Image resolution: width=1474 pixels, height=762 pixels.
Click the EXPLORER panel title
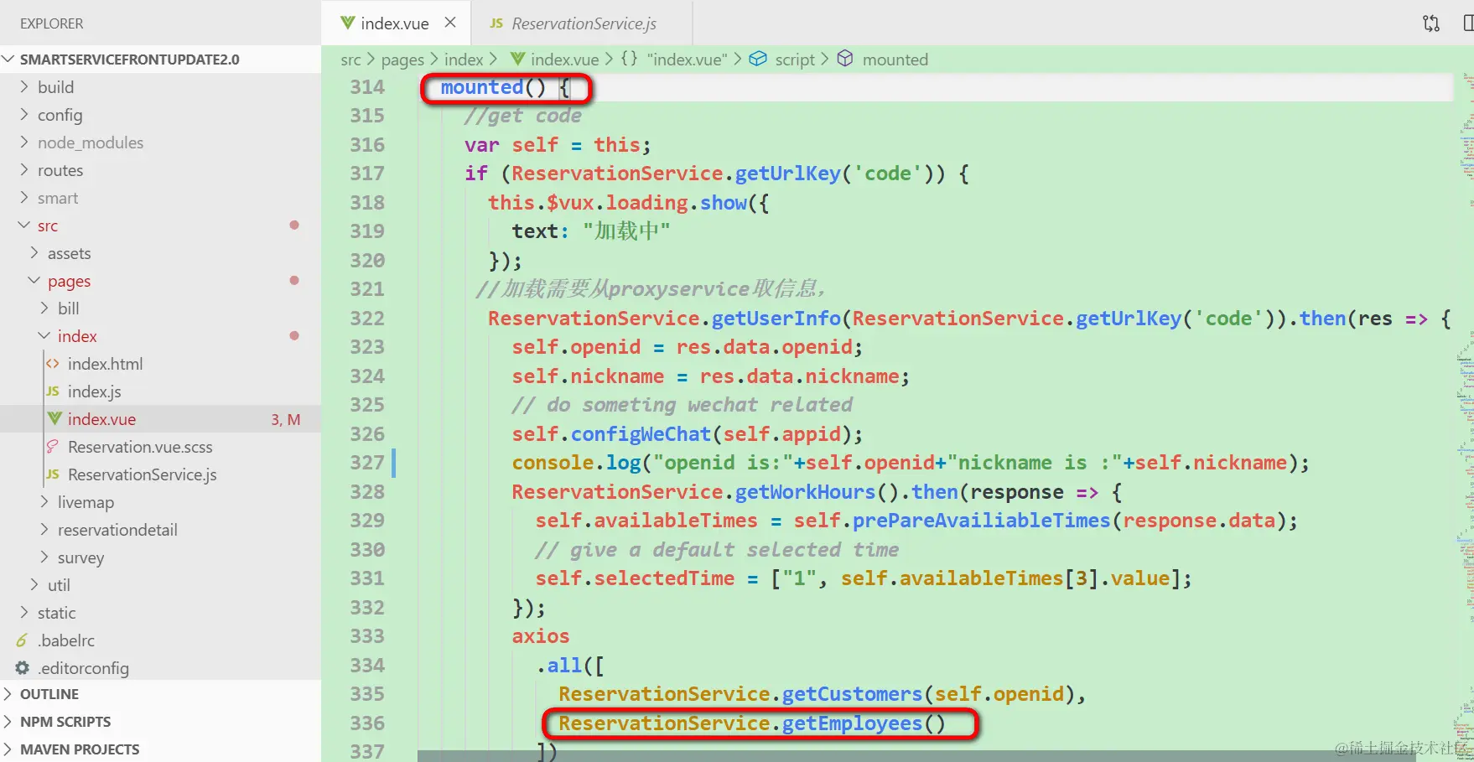point(52,23)
